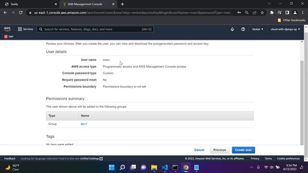Open the cloud-with-django-ap account dropdown

point(285,29)
